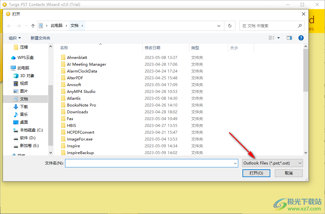Maximize the Turgs PST Contacts Wizard window
The height and width of the screenshot is (214, 325).
(x=302, y=4)
